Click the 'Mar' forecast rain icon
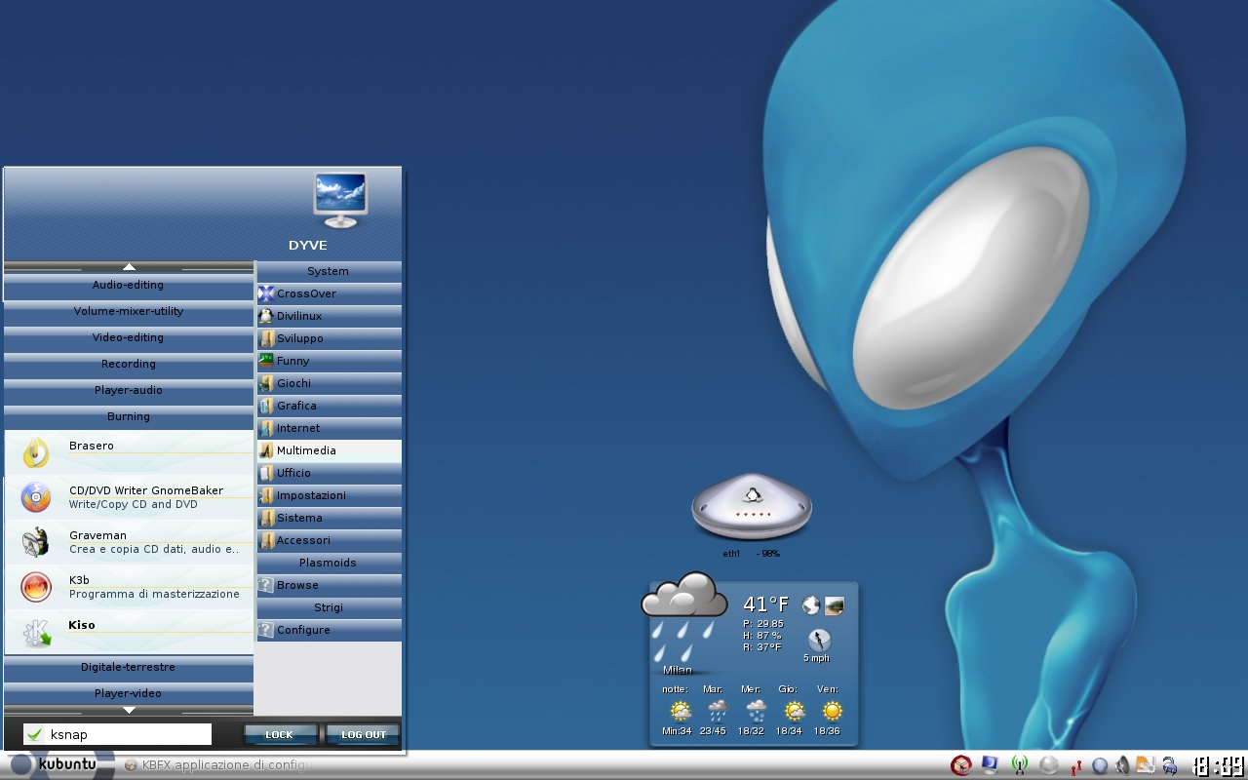Screen dimensions: 1248x780 718,711
